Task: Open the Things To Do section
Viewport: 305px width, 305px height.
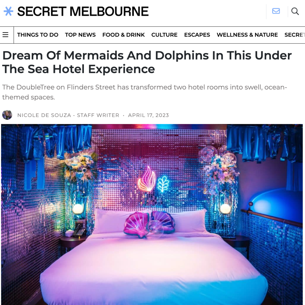Action: 38,35
